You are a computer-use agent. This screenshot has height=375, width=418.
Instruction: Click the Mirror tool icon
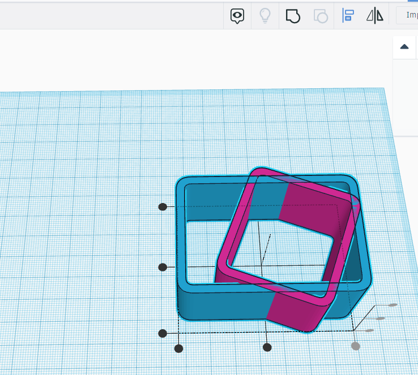pyautogui.click(x=375, y=15)
